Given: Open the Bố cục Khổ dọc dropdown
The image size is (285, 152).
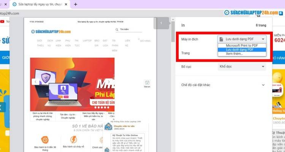Looking at the screenshot, I should coord(242,66).
